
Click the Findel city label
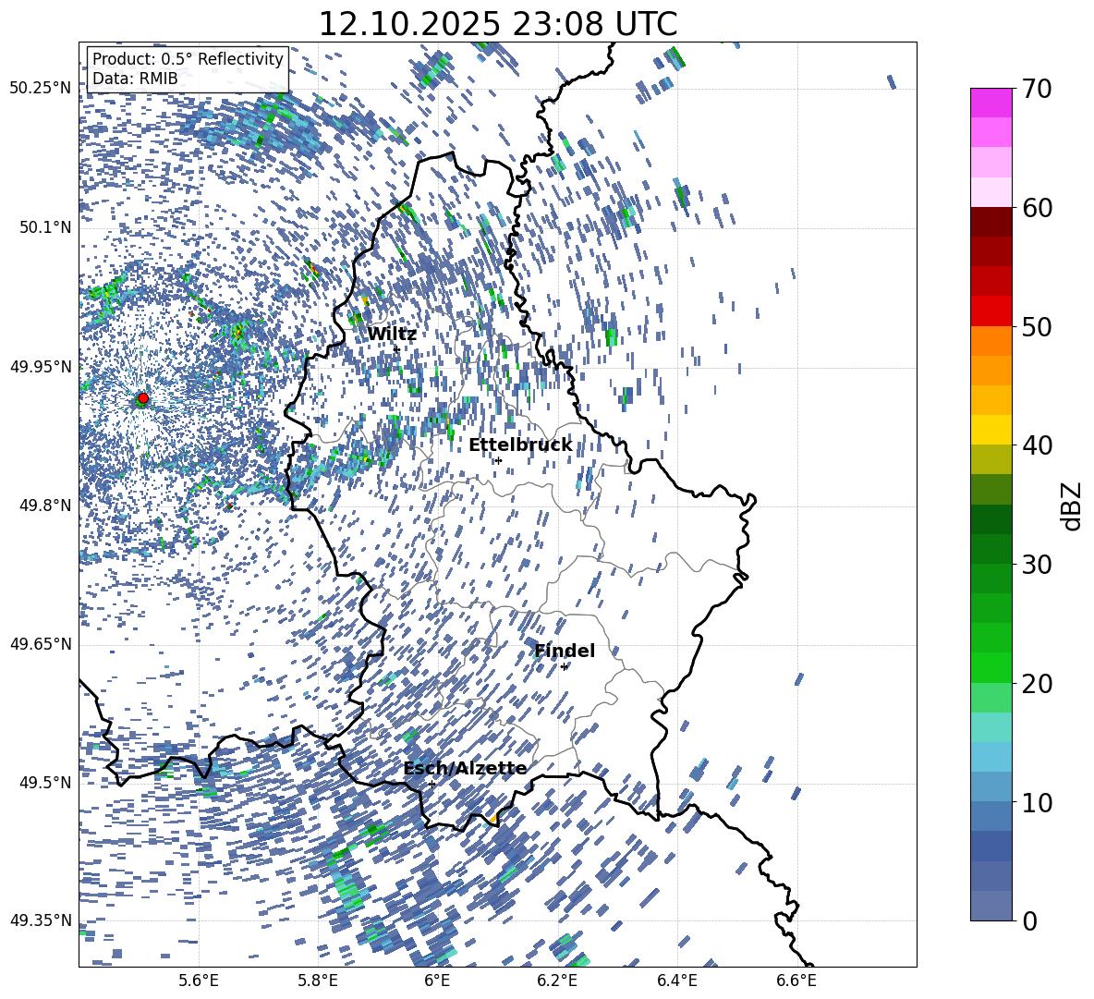coord(565,651)
